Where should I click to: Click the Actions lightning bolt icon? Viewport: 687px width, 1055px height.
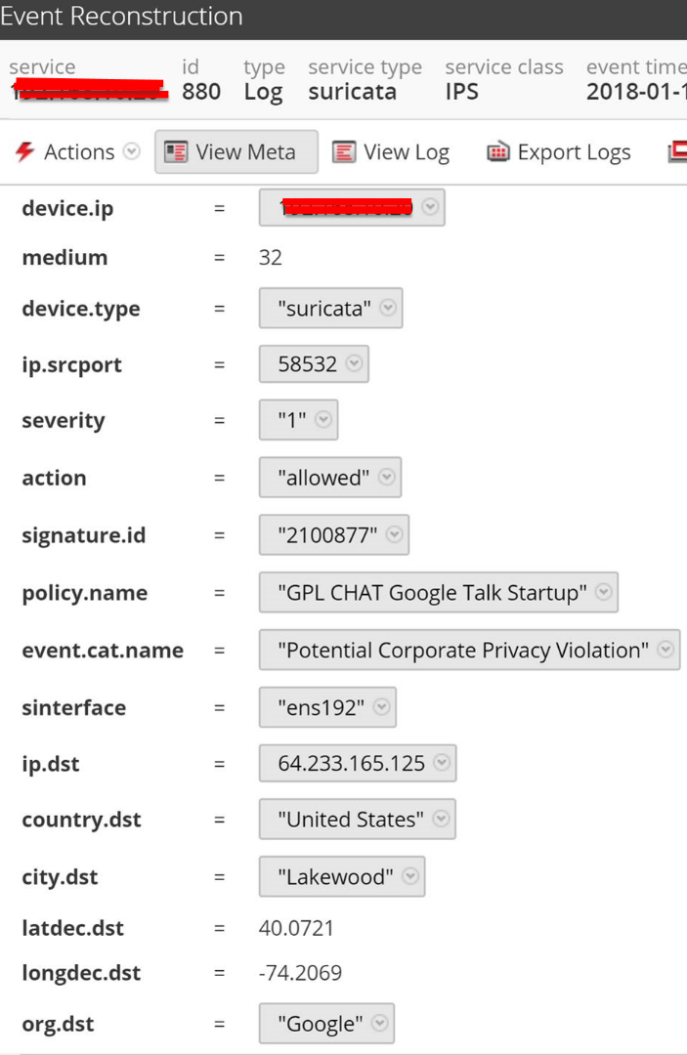pyautogui.click(x=25, y=152)
